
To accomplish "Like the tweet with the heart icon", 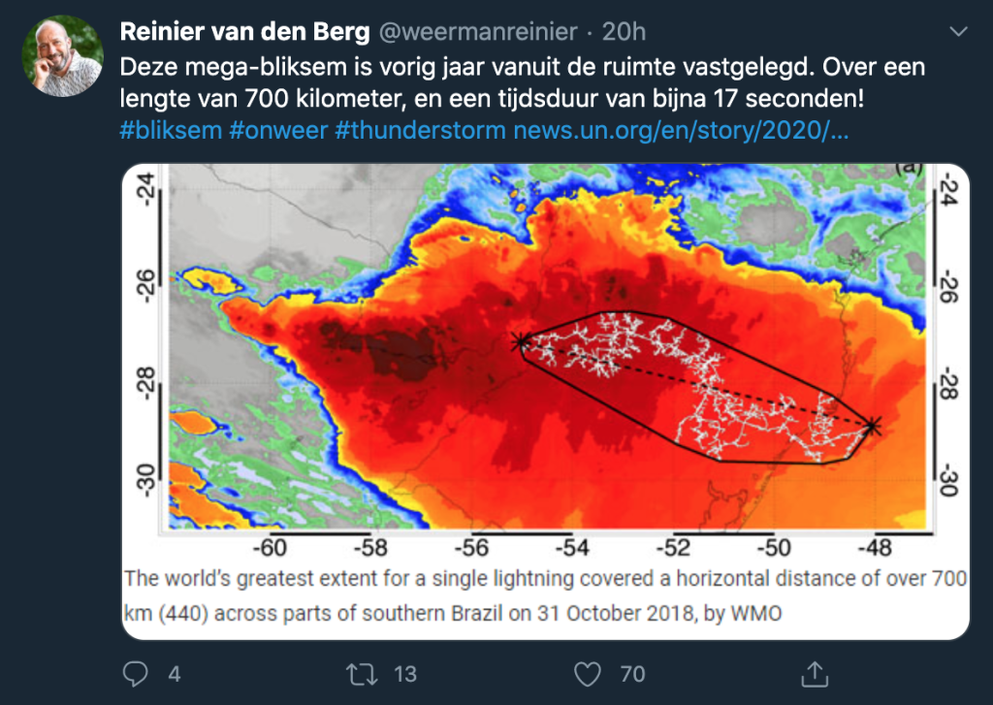I will tap(587, 674).
